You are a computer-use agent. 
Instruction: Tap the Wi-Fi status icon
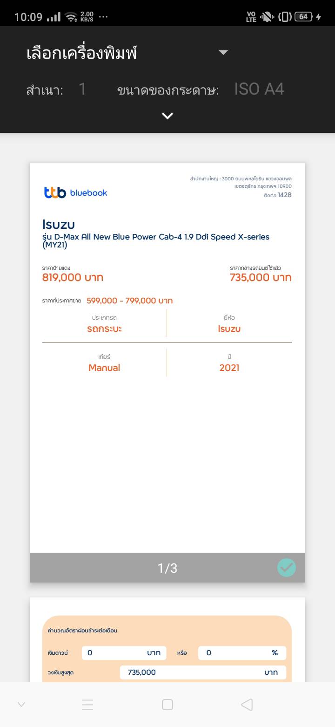(x=71, y=17)
